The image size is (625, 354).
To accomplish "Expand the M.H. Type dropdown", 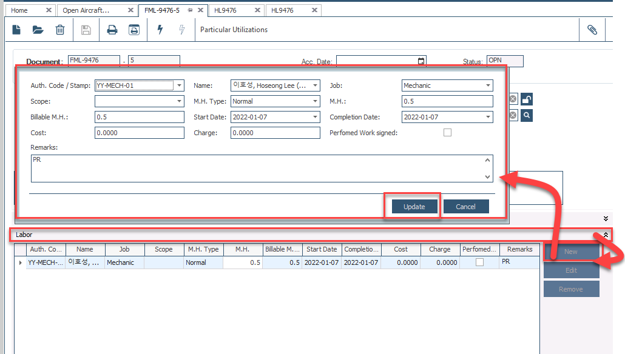I will point(316,101).
